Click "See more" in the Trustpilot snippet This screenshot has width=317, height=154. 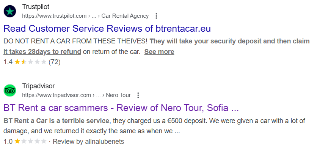tap(159, 52)
